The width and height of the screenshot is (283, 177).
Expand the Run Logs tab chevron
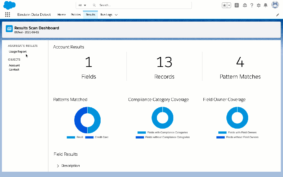pyautogui.click(x=116, y=15)
